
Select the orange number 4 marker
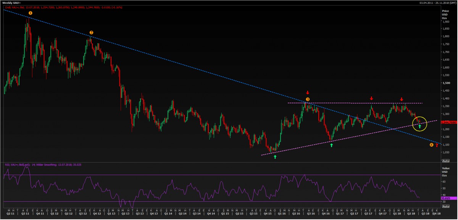[431, 145]
